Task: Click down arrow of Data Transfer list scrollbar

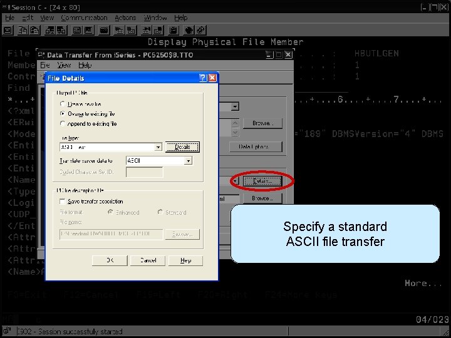Action: [235, 133]
